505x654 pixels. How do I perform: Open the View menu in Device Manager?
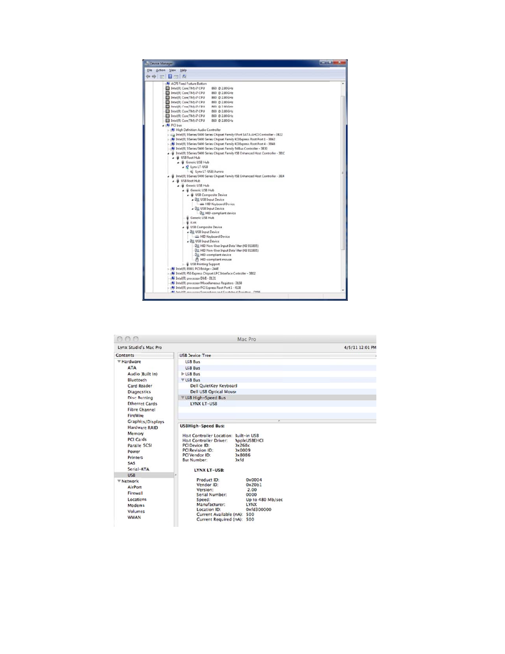(x=173, y=70)
